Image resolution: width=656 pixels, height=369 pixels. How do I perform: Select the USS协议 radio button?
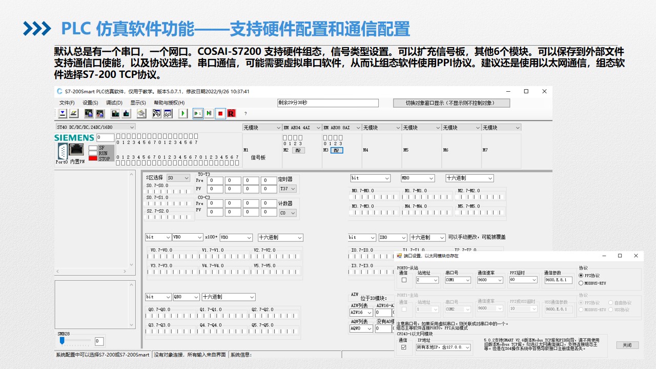[x=610, y=310]
